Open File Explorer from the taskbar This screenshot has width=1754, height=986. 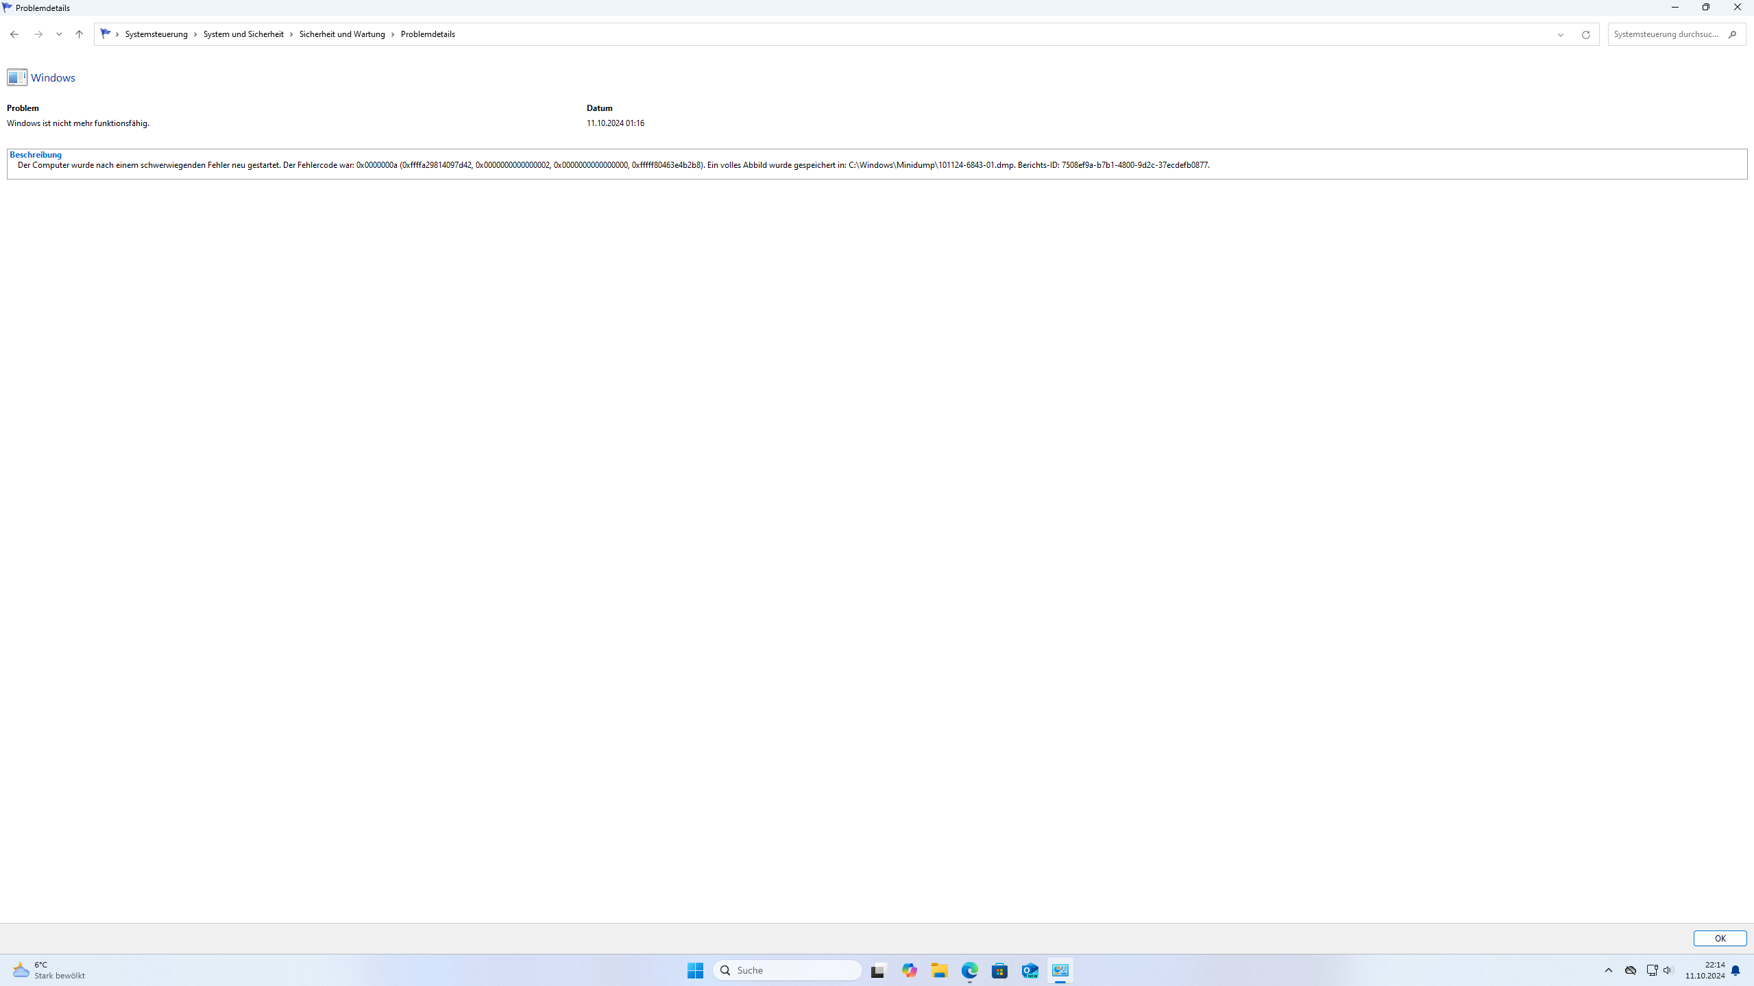point(939,970)
